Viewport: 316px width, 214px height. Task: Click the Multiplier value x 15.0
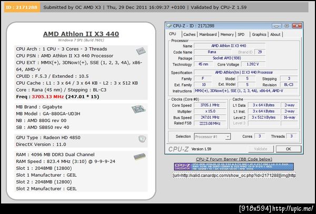coord(210,111)
